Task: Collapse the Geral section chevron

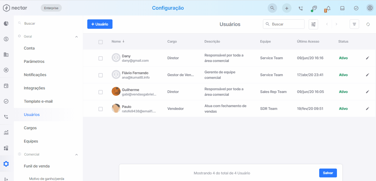Action: (x=76, y=37)
